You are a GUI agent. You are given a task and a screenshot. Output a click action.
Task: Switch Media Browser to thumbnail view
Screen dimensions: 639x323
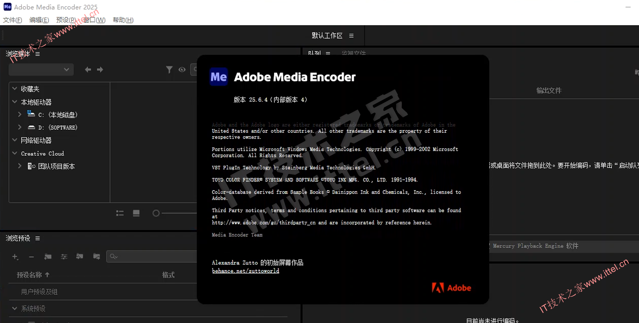click(x=136, y=213)
